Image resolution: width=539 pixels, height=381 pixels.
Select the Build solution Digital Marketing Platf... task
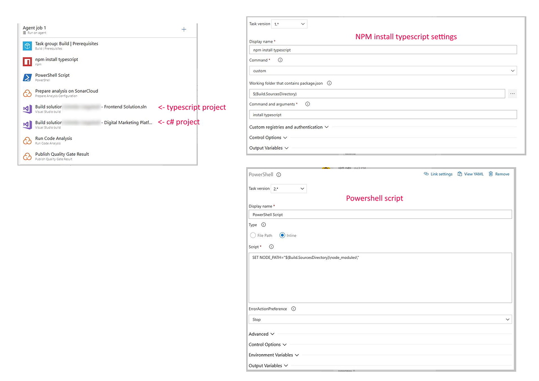(108, 125)
